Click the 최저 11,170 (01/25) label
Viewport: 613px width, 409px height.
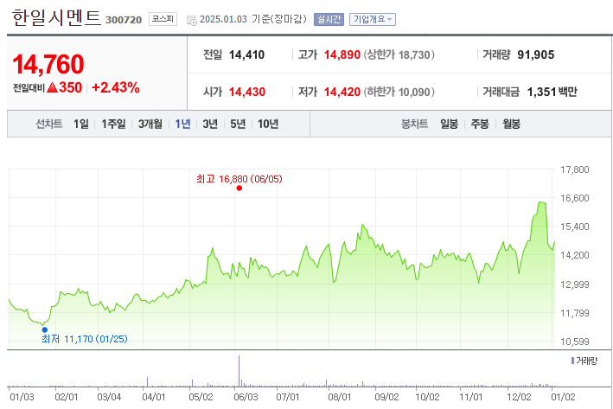85,339
